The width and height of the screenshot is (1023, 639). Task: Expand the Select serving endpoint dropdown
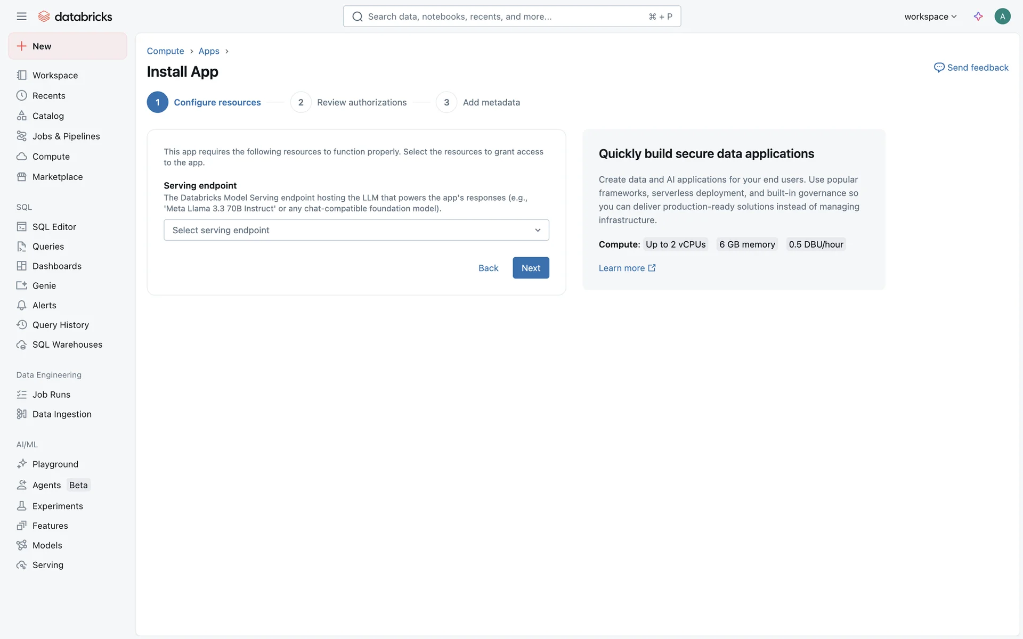click(x=356, y=230)
